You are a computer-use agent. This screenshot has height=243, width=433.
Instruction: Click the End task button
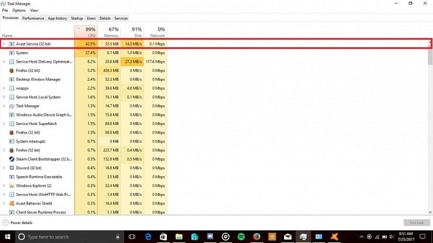(x=417, y=223)
